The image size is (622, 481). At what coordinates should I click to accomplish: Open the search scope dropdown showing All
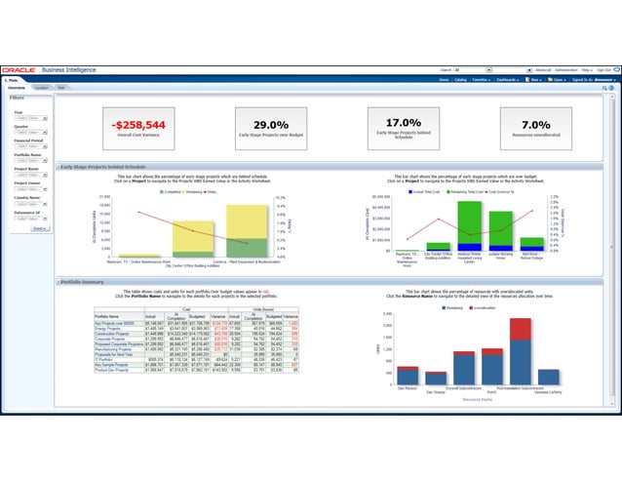(473, 70)
